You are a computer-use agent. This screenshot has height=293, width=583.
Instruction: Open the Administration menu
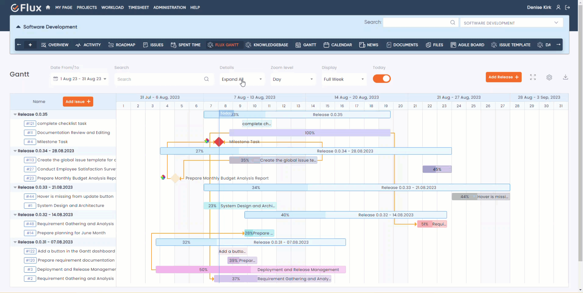(169, 7)
